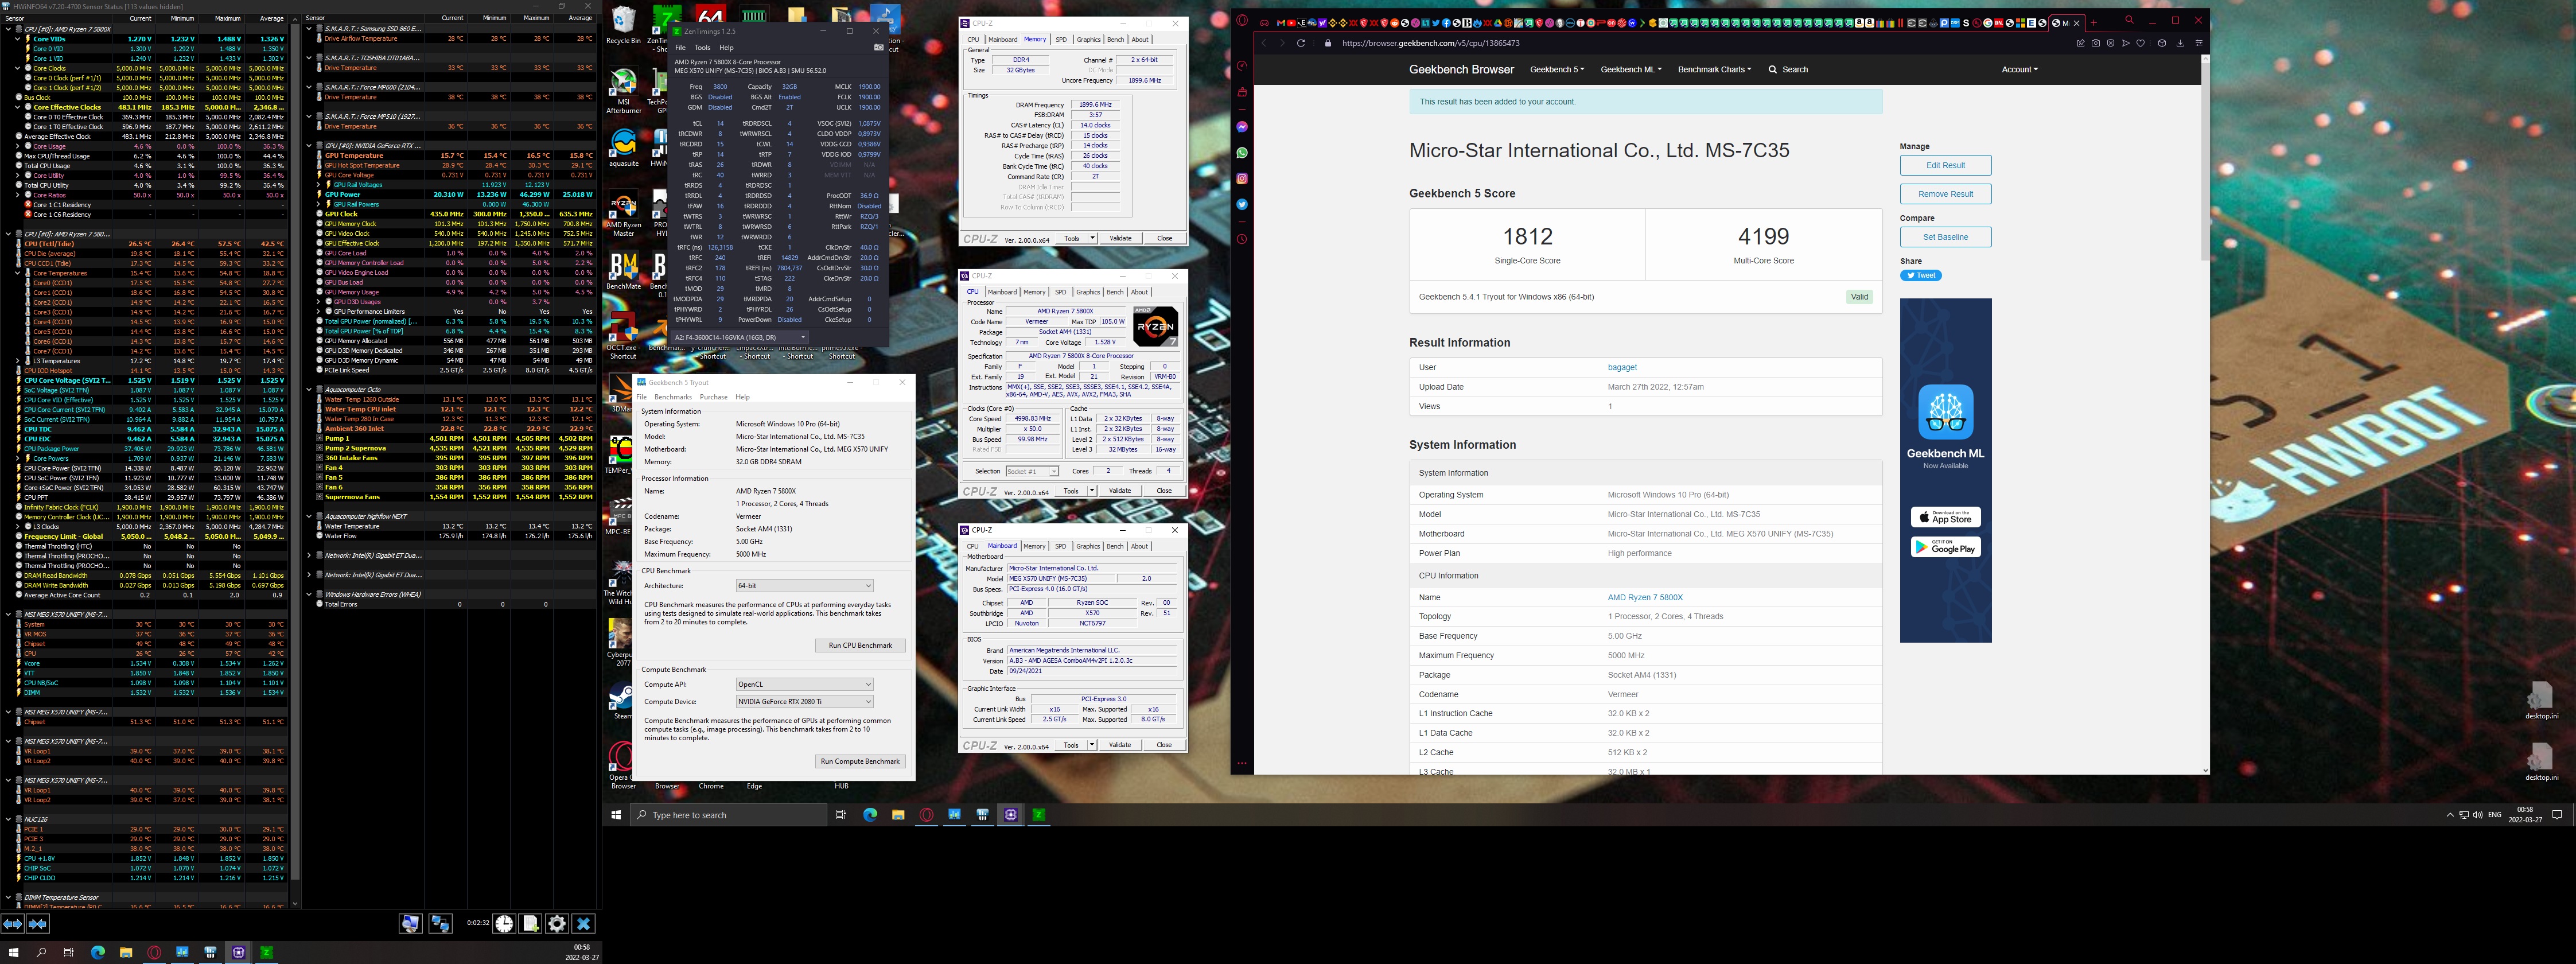Select AMD Ryzen Master desktop icon

pyautogui.click(x=623, y=214)
